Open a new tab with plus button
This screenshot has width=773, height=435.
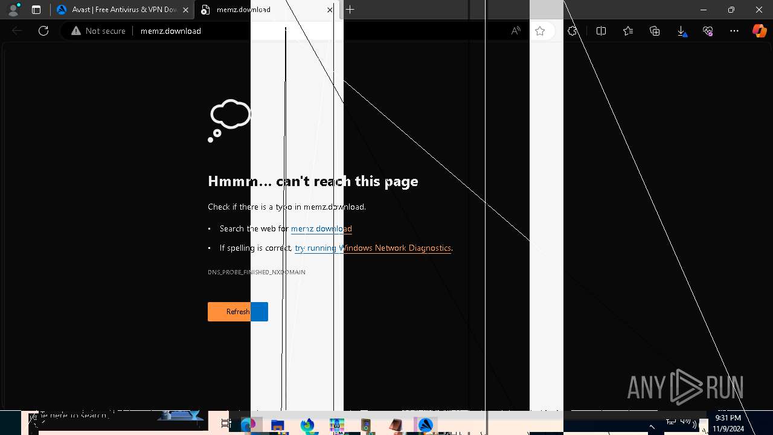350,10
